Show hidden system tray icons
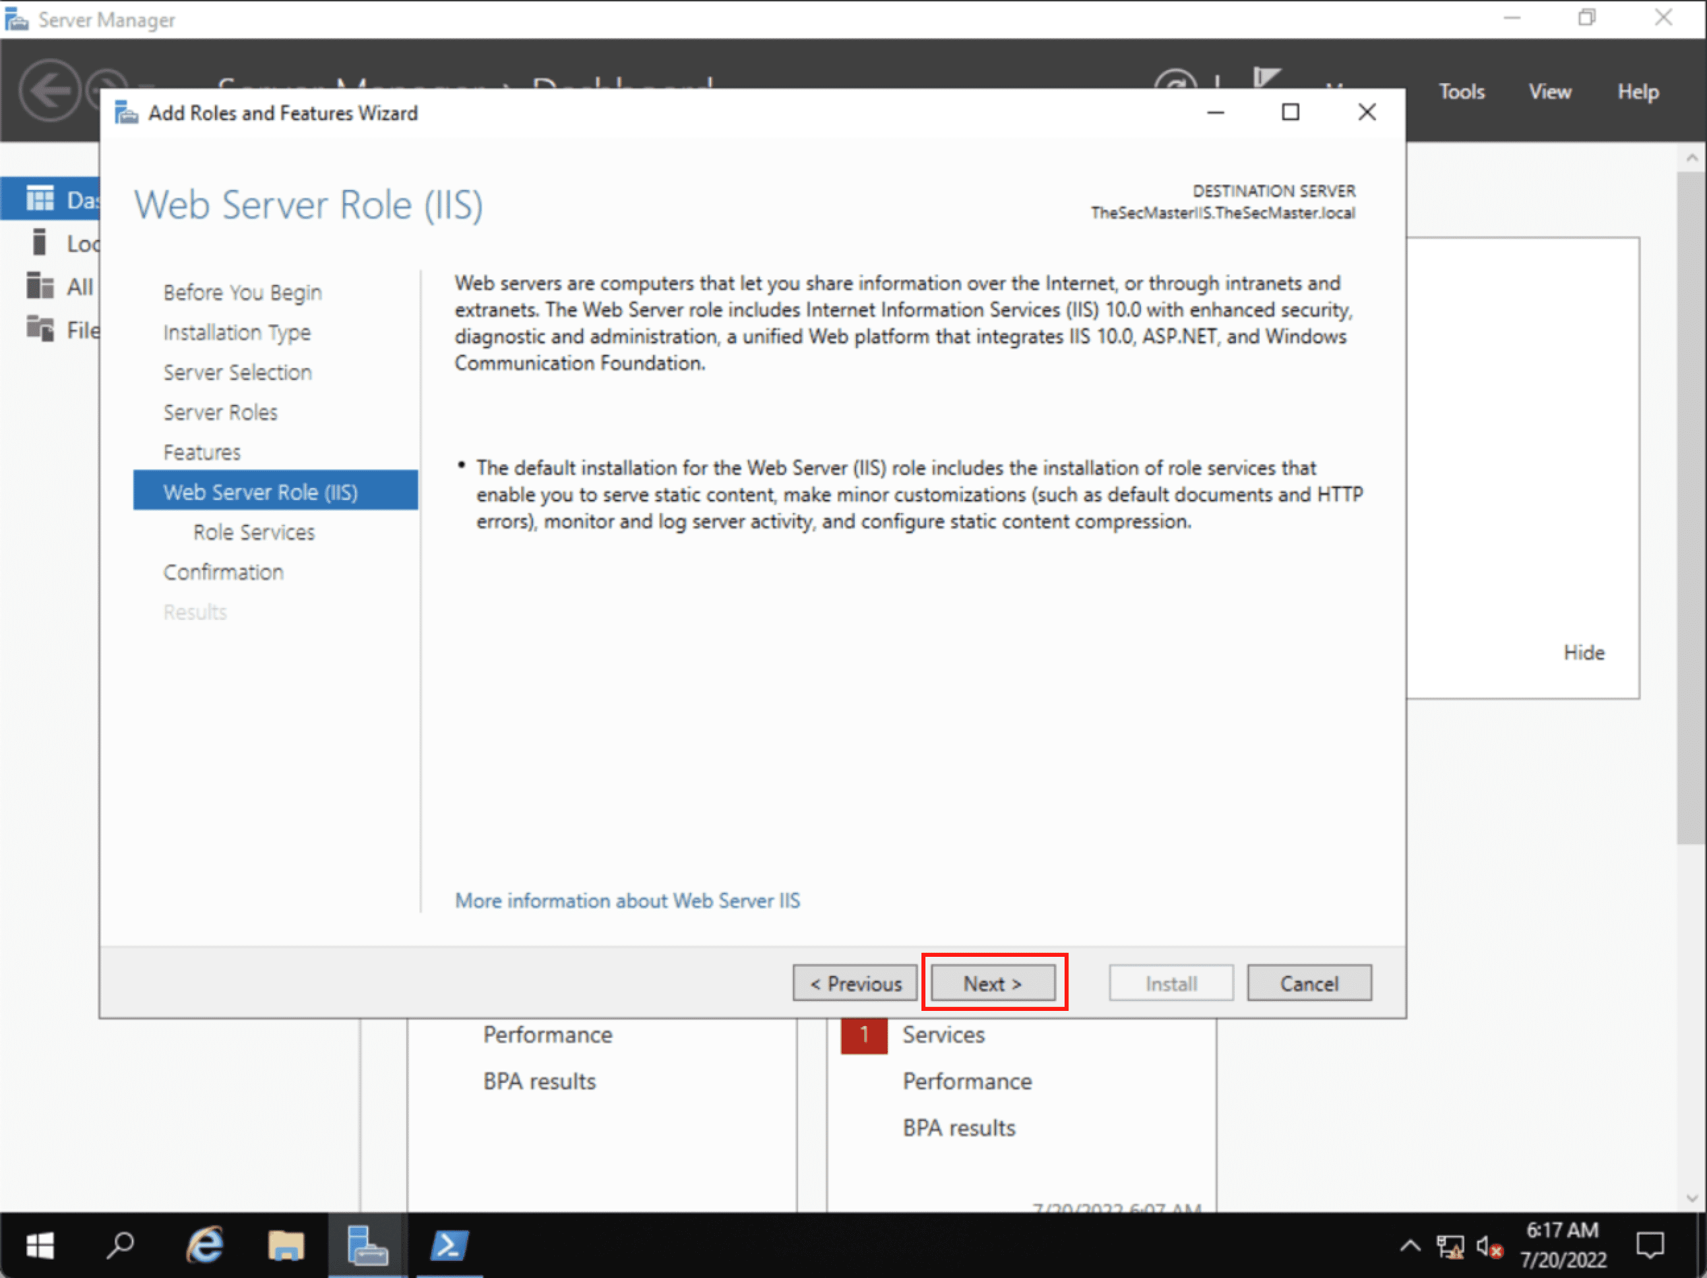The width and height of the screenshot is (1707, 1278). click(x=1410, y=1245)
